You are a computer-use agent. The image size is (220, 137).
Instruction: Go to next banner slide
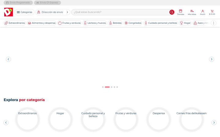pyautogui.click(x=211, y=59)
